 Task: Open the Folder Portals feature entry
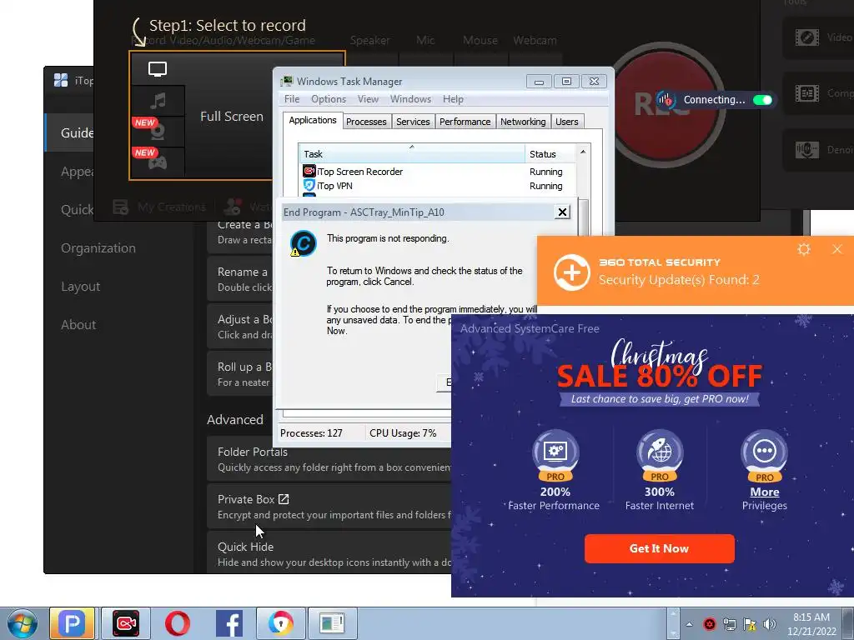[x=329, y=459]
